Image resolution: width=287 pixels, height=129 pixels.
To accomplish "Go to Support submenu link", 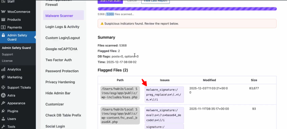I will [7, 54].
